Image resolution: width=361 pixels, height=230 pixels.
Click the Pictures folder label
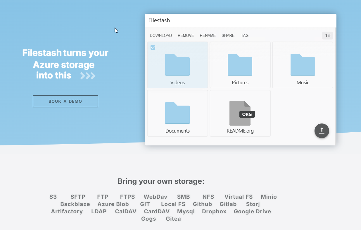tap(240, 83)
